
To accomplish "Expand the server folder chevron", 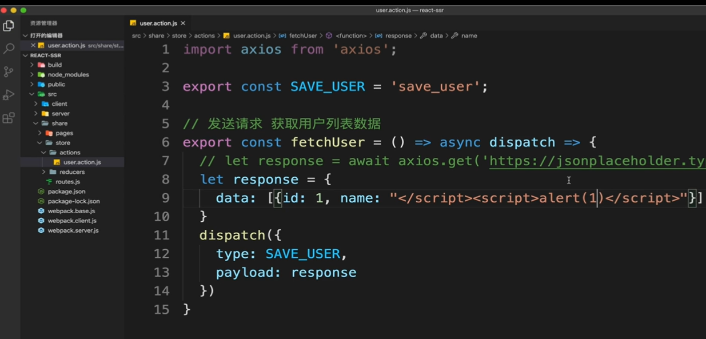I will click(36, 114).
